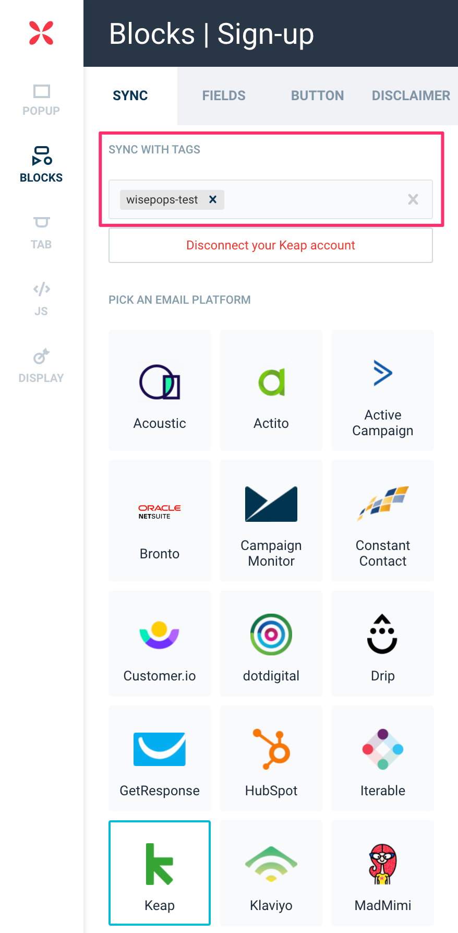This screenshot has width=458, height=933.
Task: Pick the MadMimi platform
Action: pyautogui.click(x=383, y=872)
